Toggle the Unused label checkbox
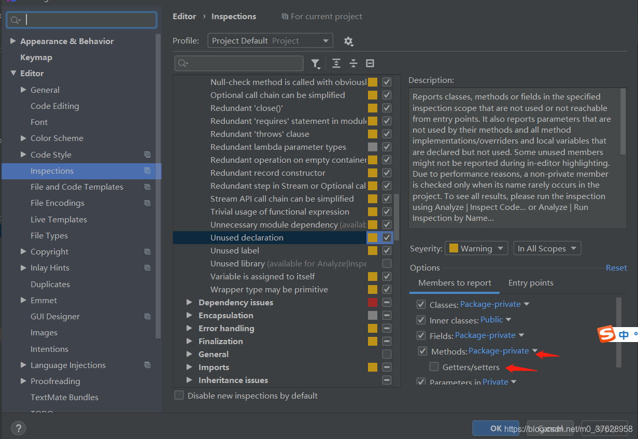 click(x=387, y=250)
